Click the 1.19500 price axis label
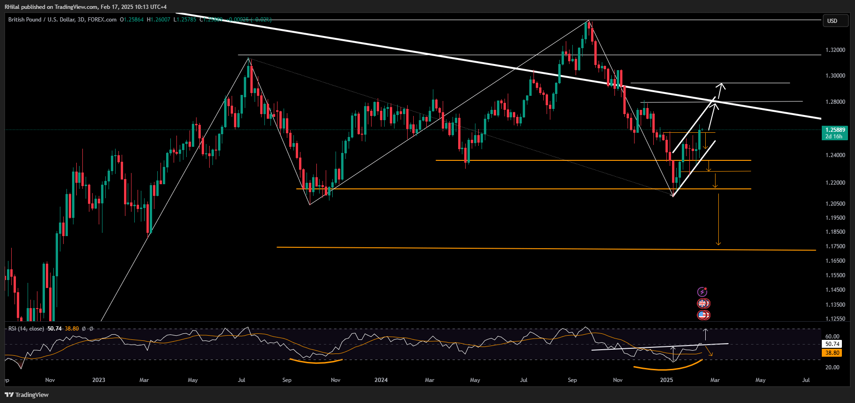 click(x=835, y=218)
